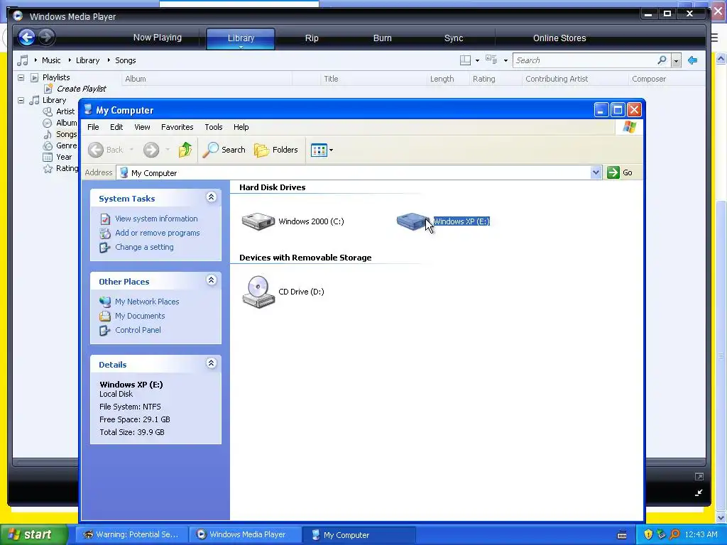Screen dimensions: 727x545
Task: Click the layout options icon in Media Player
Action: (466, 60)
